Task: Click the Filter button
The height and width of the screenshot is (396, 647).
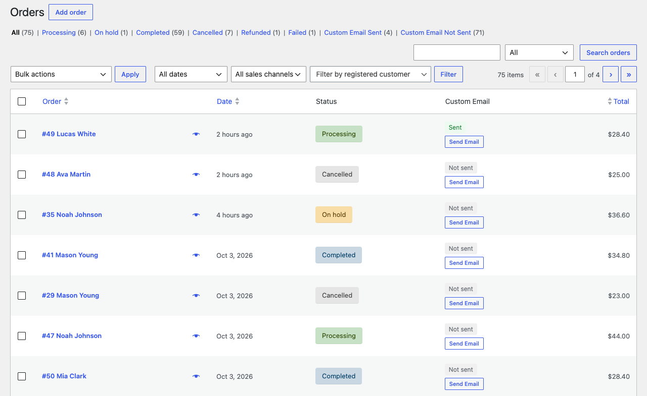Action: (x=448, y=74)
